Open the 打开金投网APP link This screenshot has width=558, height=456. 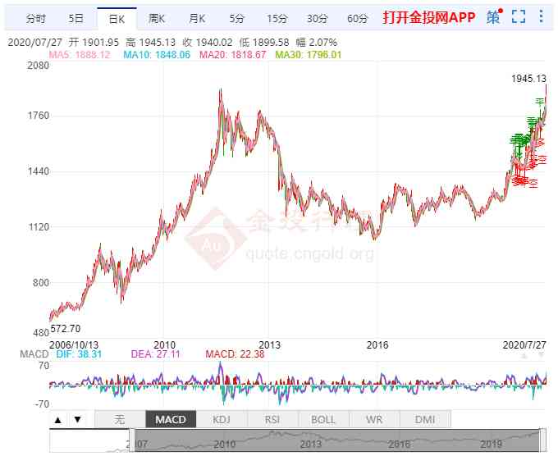pos(428,18)
